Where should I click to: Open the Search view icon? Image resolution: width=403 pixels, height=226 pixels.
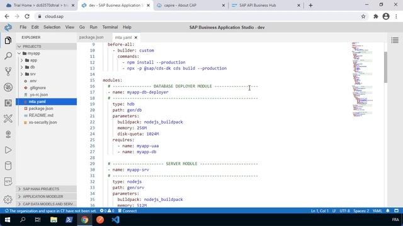(x=8, y=56)
